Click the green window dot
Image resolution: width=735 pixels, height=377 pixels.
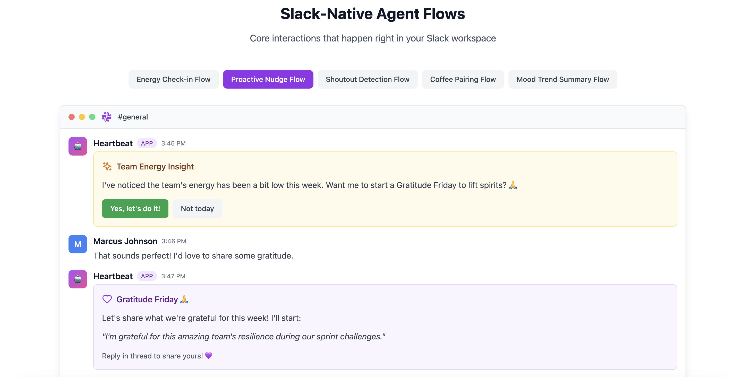tap(92, 117)
